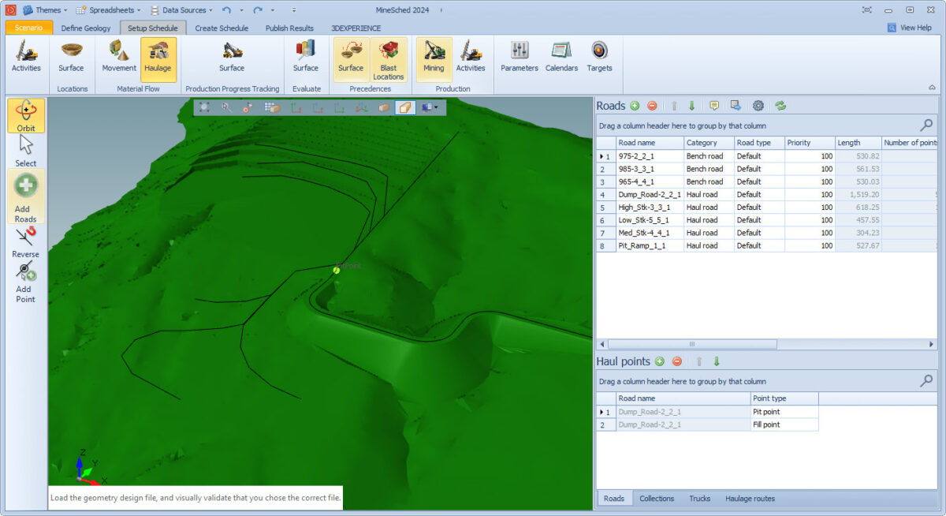Activate the Add Roads tool
The image size is (946, 516).
point(26,197)
